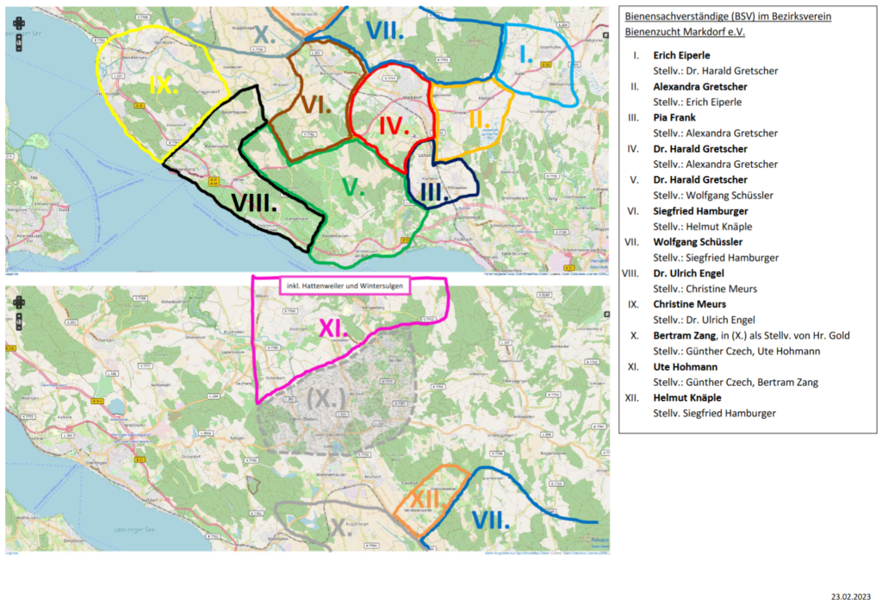Image resolution: width=882 pixels, height=605 pixels.
Task: Click the dark blue 'III.' region label
Action: [434, 192]
